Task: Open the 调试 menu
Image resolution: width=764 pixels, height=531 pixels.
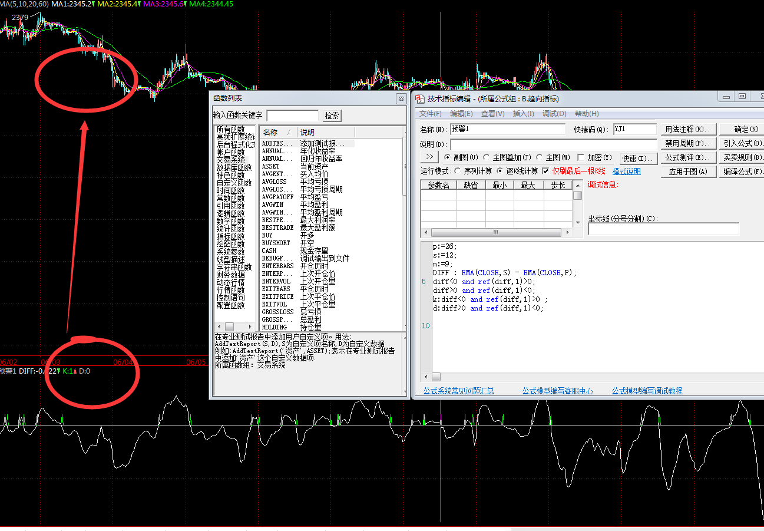Action: (554, 114)
